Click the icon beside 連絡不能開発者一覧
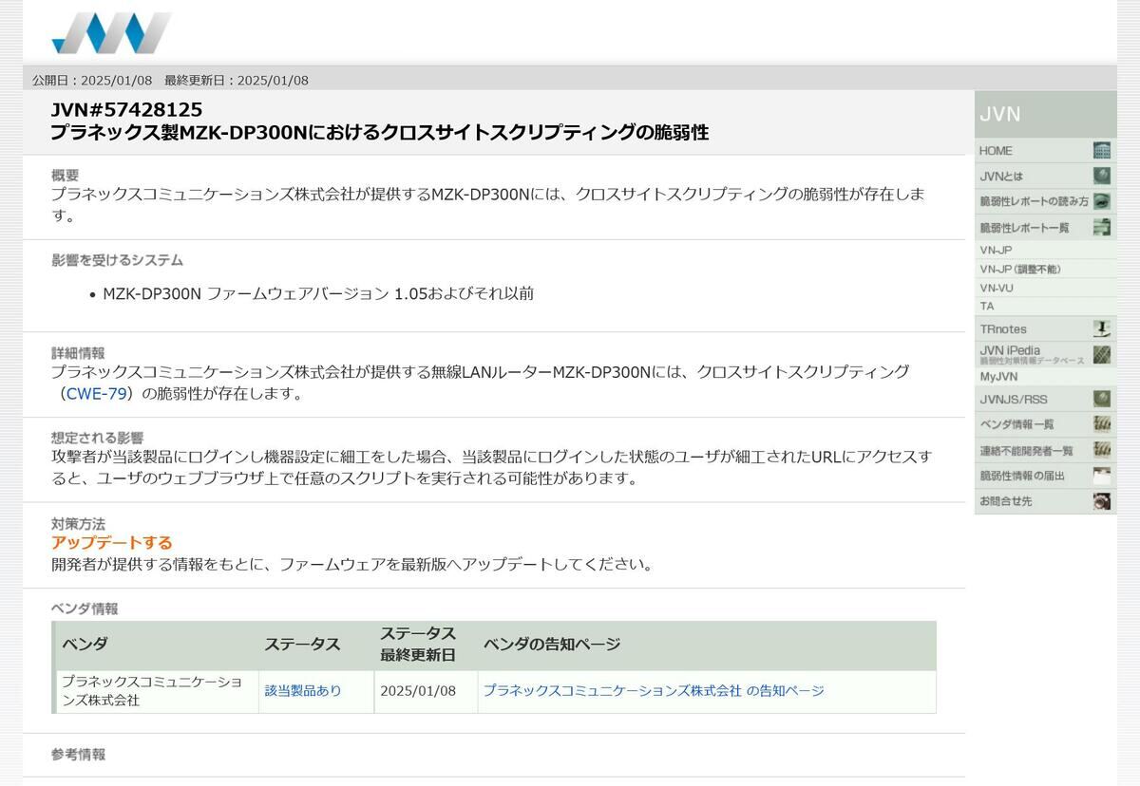This screenshot has width=1140, height=786. point(1102,450)
